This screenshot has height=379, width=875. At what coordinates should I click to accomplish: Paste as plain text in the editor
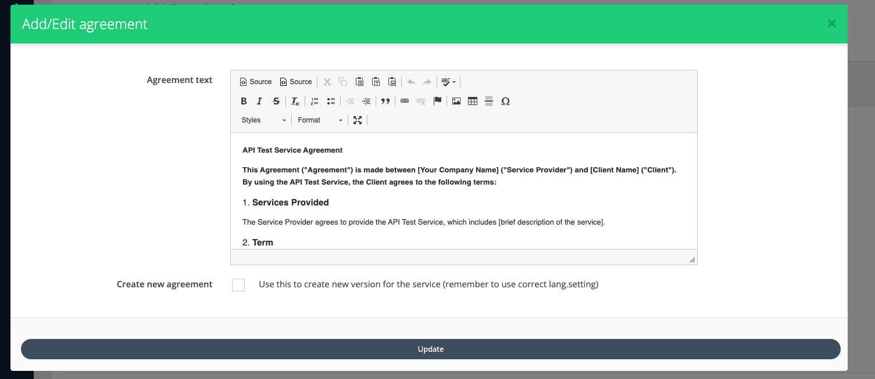[x=376, y=81]
